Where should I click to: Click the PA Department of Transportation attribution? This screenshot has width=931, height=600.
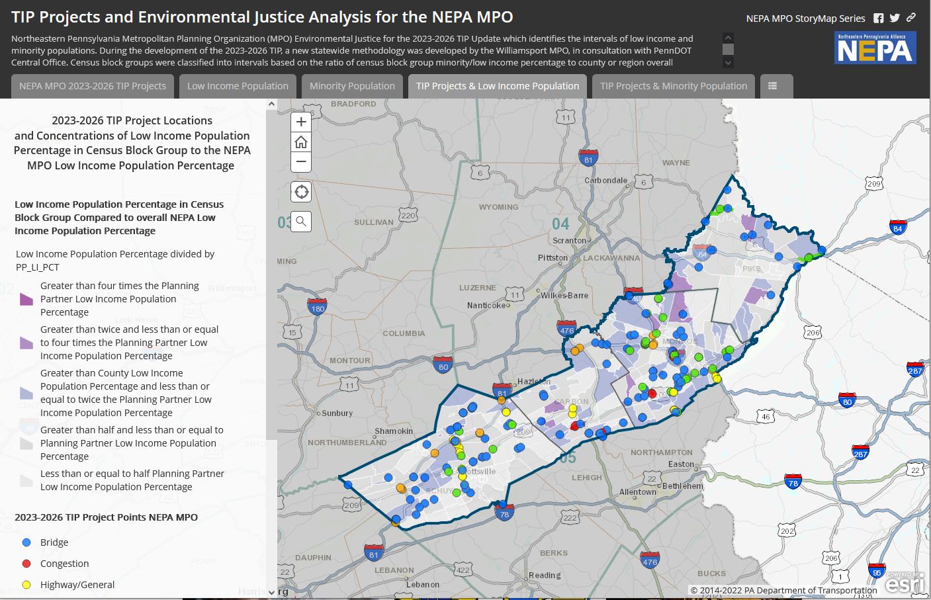click(783, 590)
